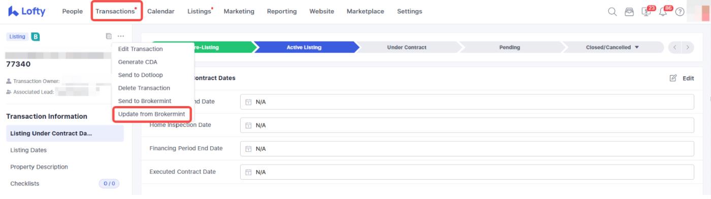711x199 pixels.
Task: Open the Lofty home logo
Action: [x=26, y=11]
